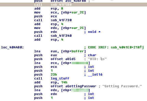
Task: Select the "Getting Password." string comment
Action: point(122,86)
